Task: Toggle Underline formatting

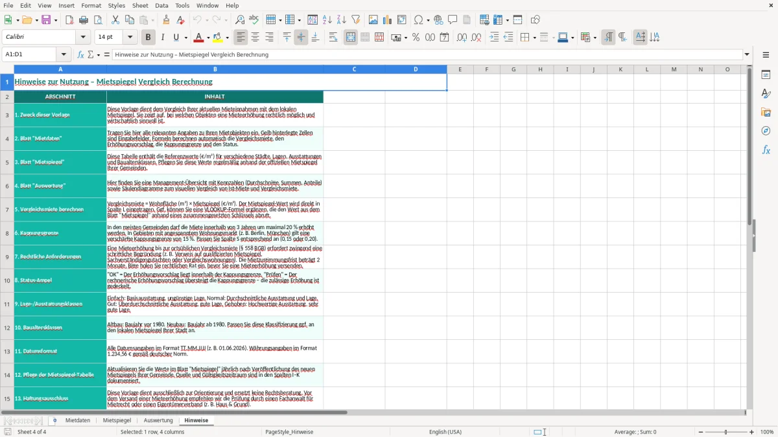Action: (x=176, y=38)
